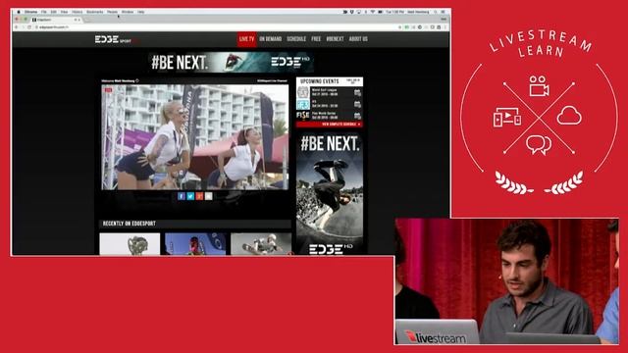This screenshot has width=628, height=353.
Task: Click the menu bar clock
Action: [394, 12]
